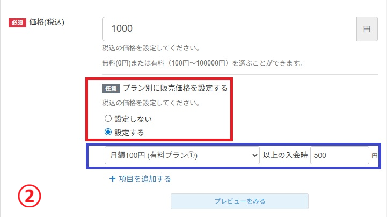The width and height of the screenshot is (387, 217).
Task: Select the 設定する radio option
Action: 108,132
